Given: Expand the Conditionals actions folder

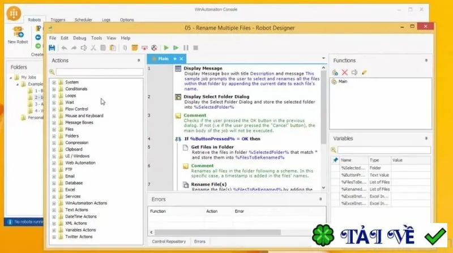Looking at the screenshot, I should point(54,89).
